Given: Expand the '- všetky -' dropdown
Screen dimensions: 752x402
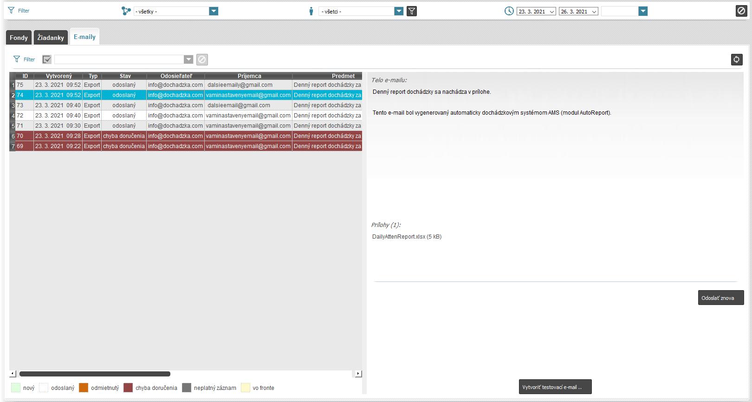Looking at the screenshot, I should coord(214,11).
